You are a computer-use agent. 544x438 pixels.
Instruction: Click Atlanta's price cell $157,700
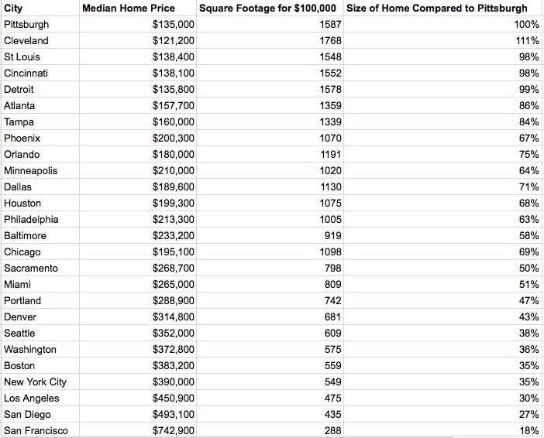click(x=138, y=105)
